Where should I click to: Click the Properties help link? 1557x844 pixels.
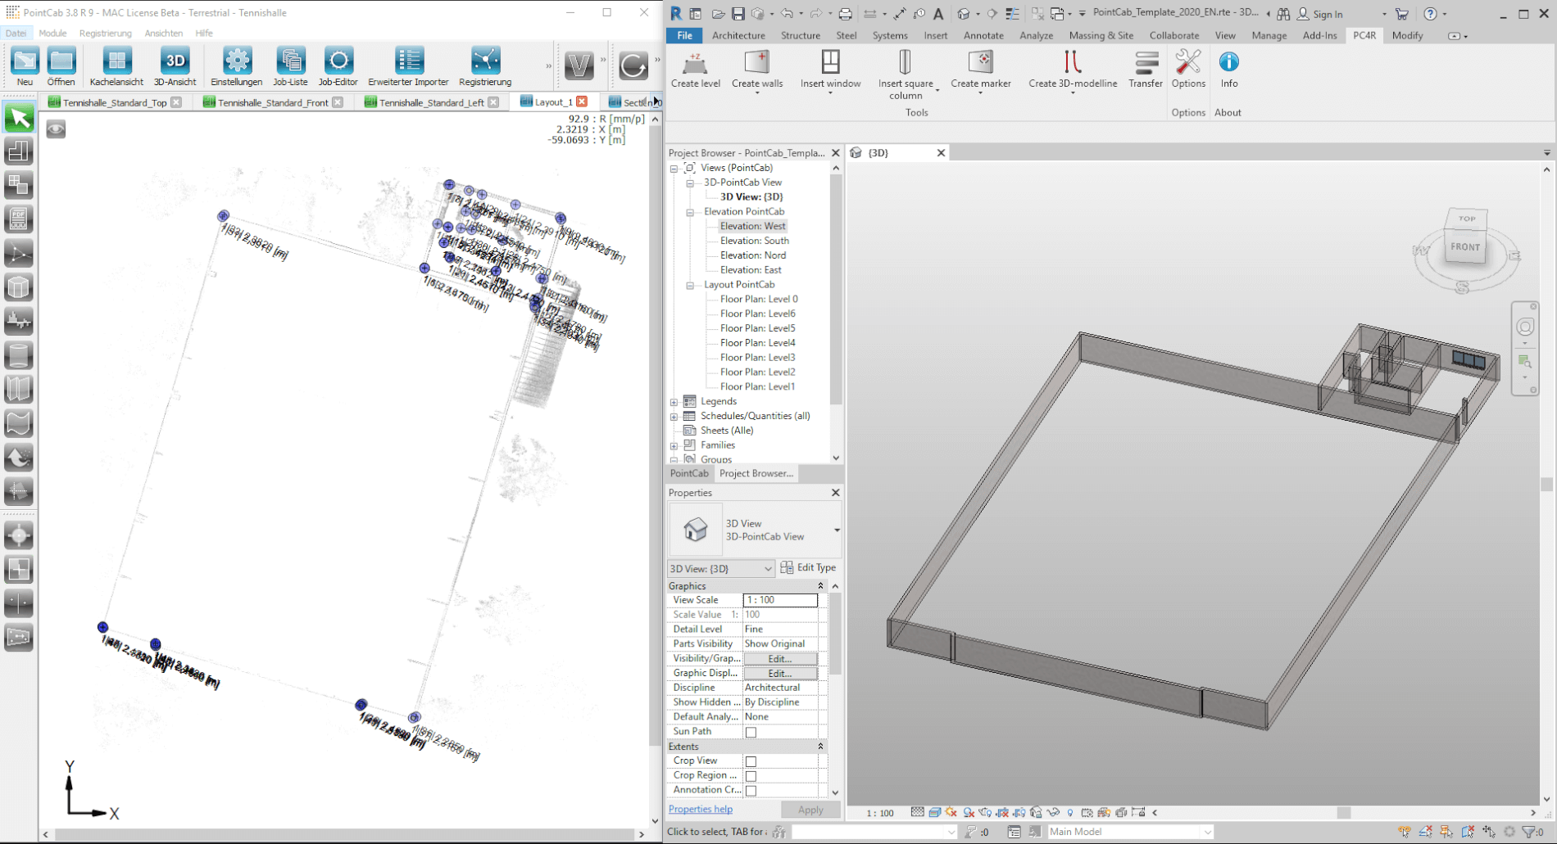pyautogui.click(x=700, y=809)
